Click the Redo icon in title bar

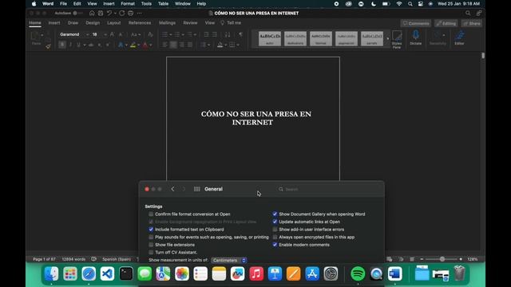click(x=122, y=14)
